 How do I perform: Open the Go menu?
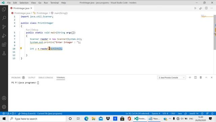coord(40,3)
